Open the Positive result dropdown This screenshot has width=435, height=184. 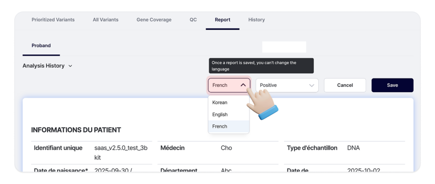[x=287, y=85]
